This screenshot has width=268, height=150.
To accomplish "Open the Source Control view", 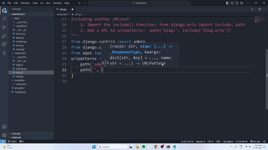I will coord(4,27).
